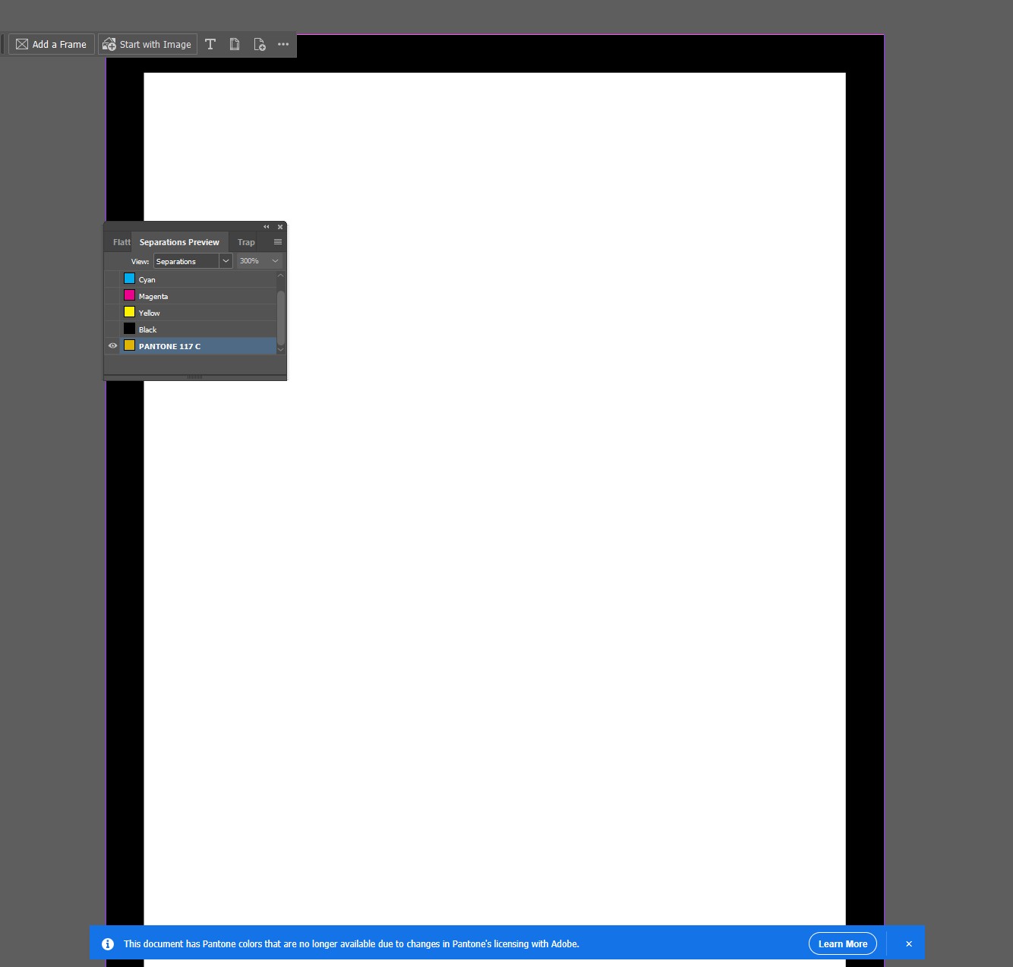Toggle visibility of the Cyan plate
This screenshot has height=967, width=1013.
point(112,279)
